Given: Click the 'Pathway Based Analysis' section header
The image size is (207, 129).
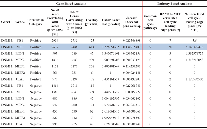Looking at the screenshot, I should 174,4.
